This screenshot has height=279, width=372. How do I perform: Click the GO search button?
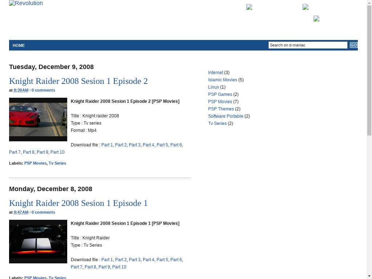[353, 45]
